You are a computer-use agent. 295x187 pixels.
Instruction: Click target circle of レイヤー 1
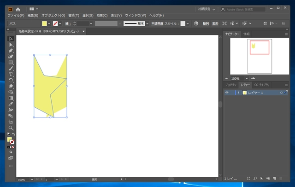[x=281, y=93]
